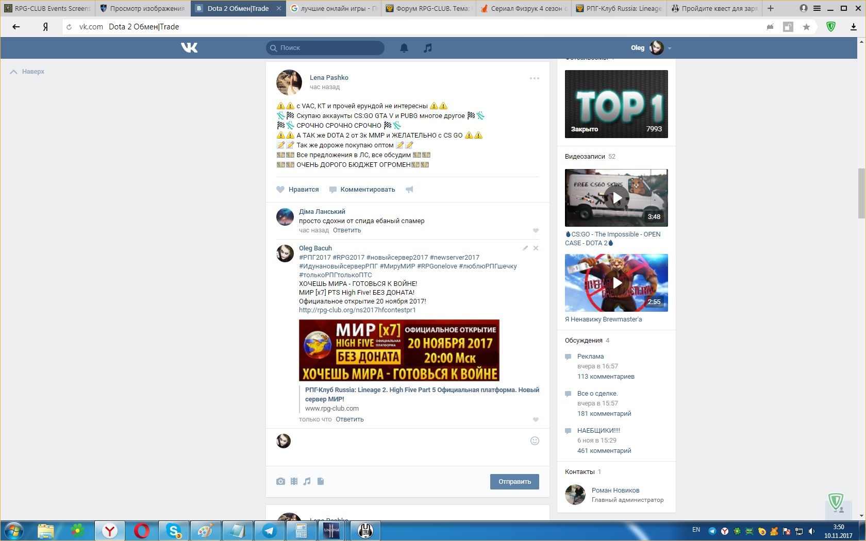Open the browser hamburger menu

[x=817, y=8]
